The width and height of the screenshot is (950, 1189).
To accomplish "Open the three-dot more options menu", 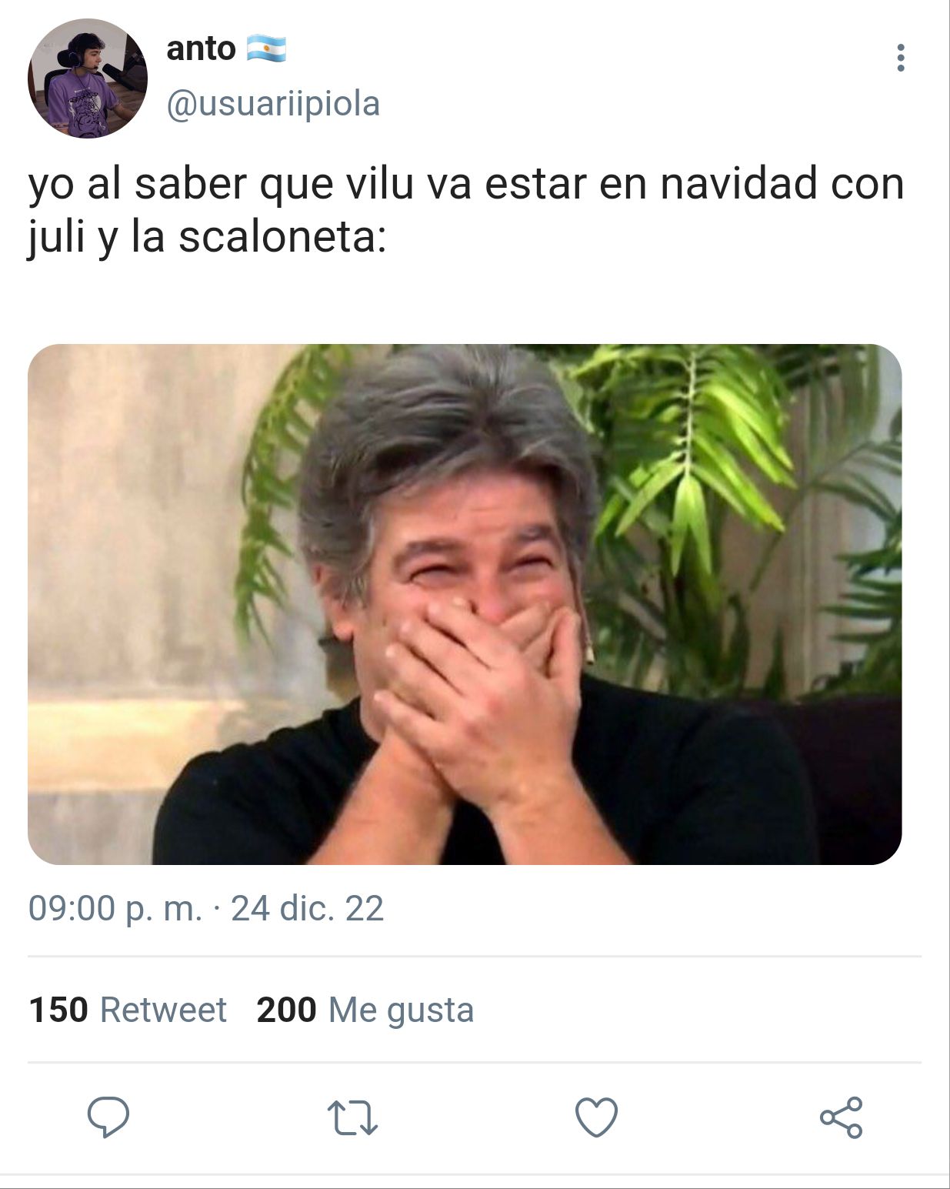I will [x=901, y=58].
